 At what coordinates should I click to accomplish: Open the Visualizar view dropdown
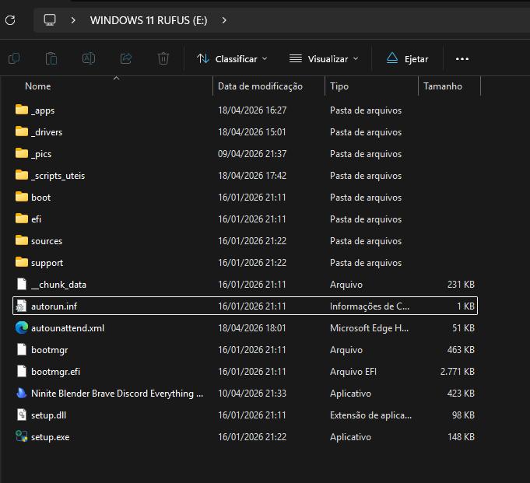pyautogui.click(x=324, y=59)
